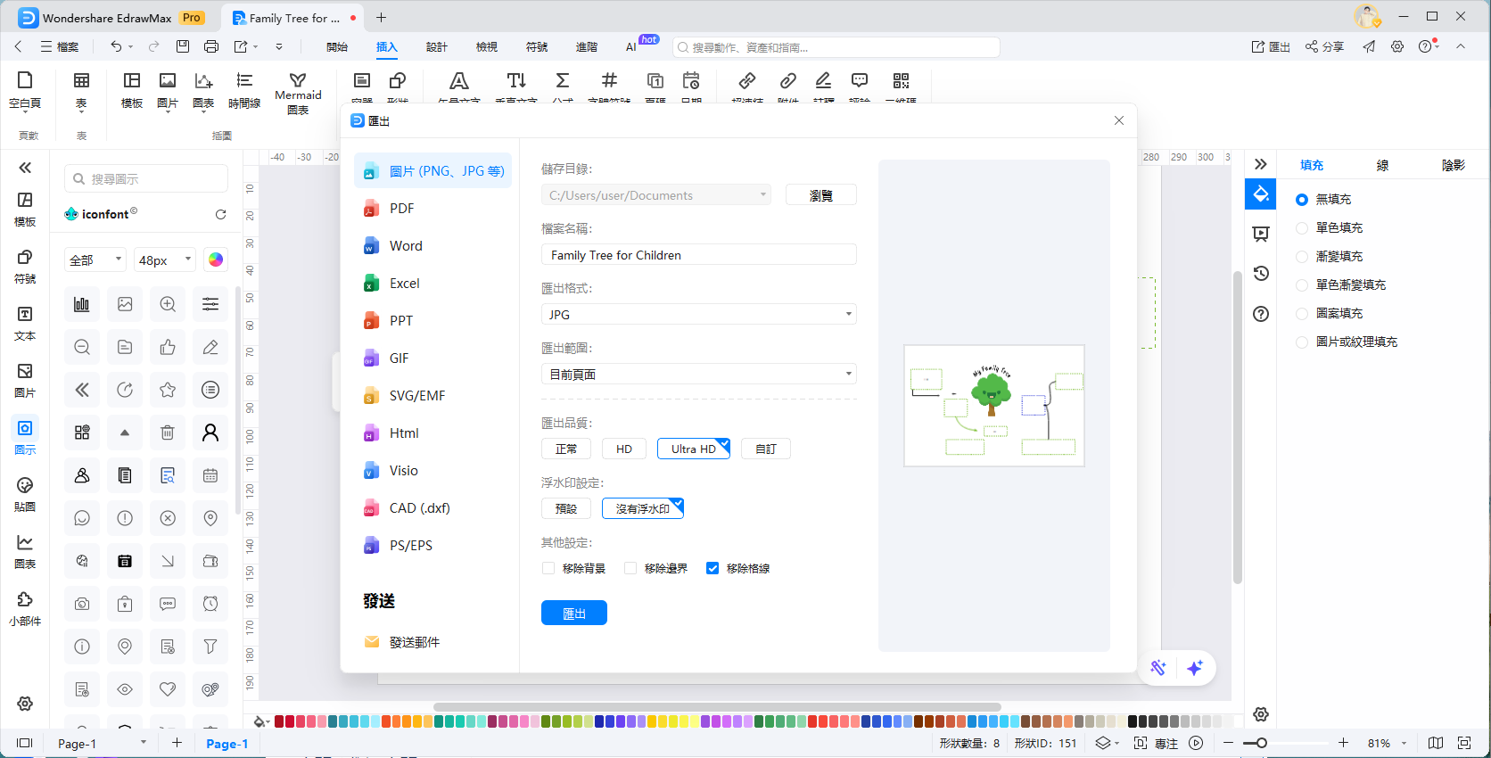Select PDF export format in list
1491x758 pixels.
click(401, 209)
